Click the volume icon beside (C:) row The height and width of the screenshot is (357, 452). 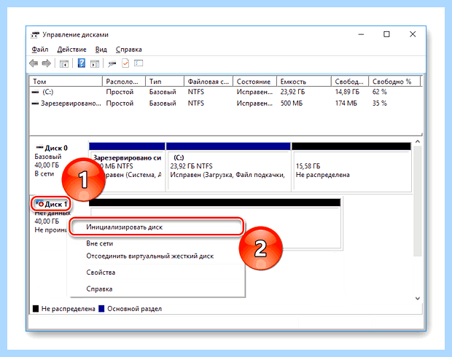[35, 93]
